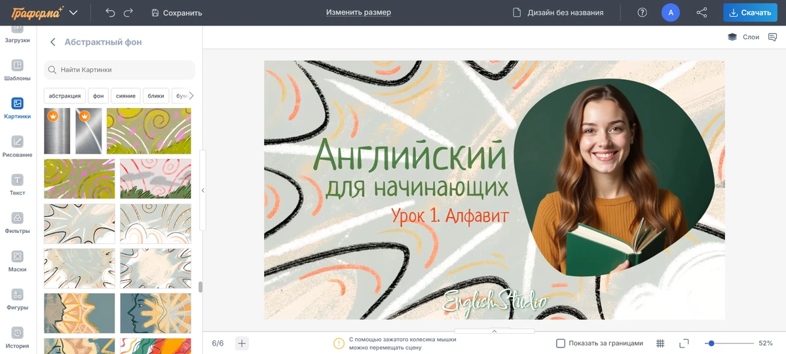Click the undo arrow icon
This screenshot has height=354, width=786.
point(110,12)
